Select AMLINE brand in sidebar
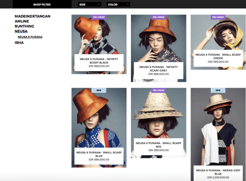 click(x=23, y=21)
